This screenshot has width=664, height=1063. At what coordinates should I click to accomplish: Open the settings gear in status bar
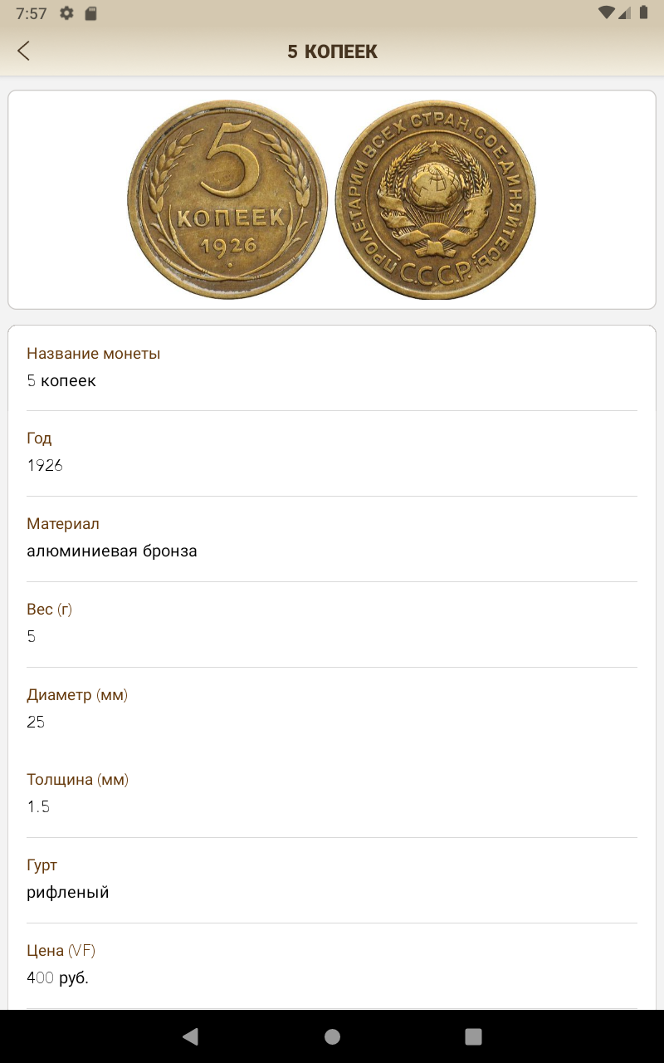coord(66,13)
